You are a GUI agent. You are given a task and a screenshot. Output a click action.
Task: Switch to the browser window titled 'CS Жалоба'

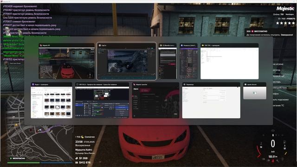168,61
